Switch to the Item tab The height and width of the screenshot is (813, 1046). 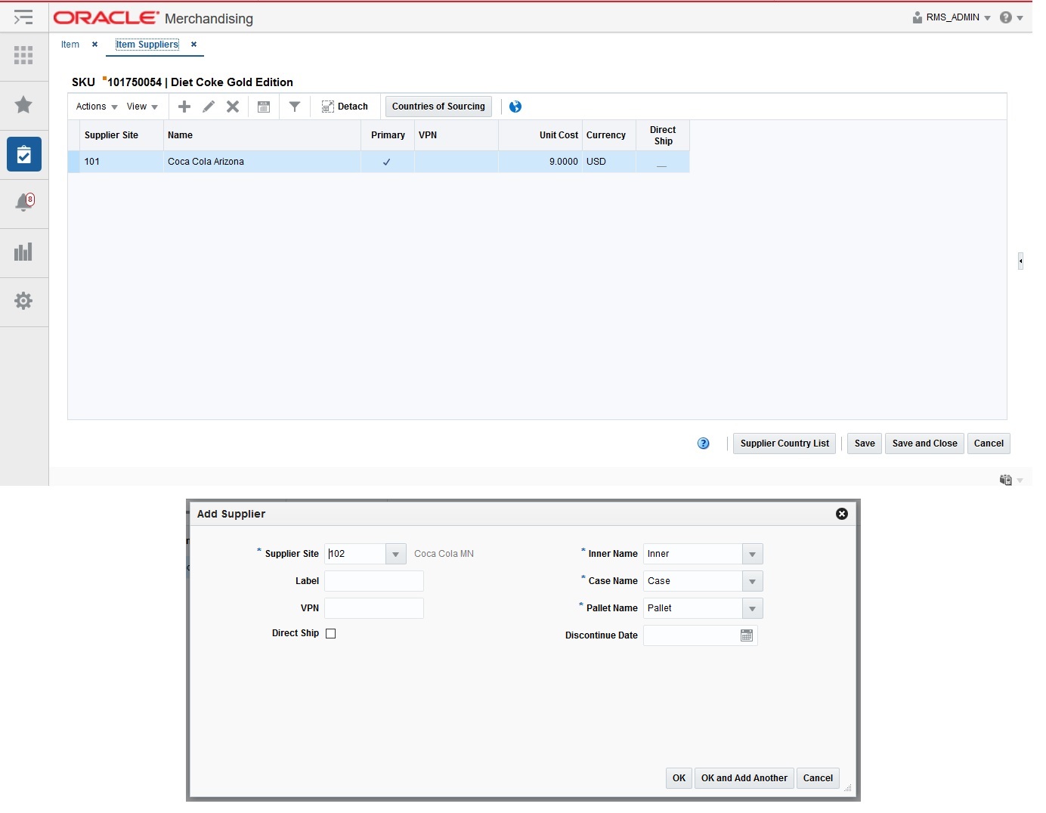(70, 45)
